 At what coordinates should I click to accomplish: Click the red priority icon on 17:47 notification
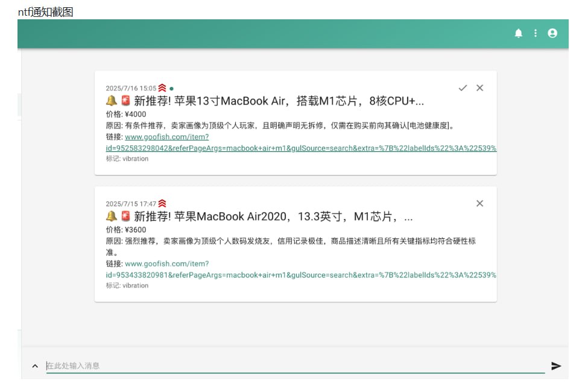point(162,203)
